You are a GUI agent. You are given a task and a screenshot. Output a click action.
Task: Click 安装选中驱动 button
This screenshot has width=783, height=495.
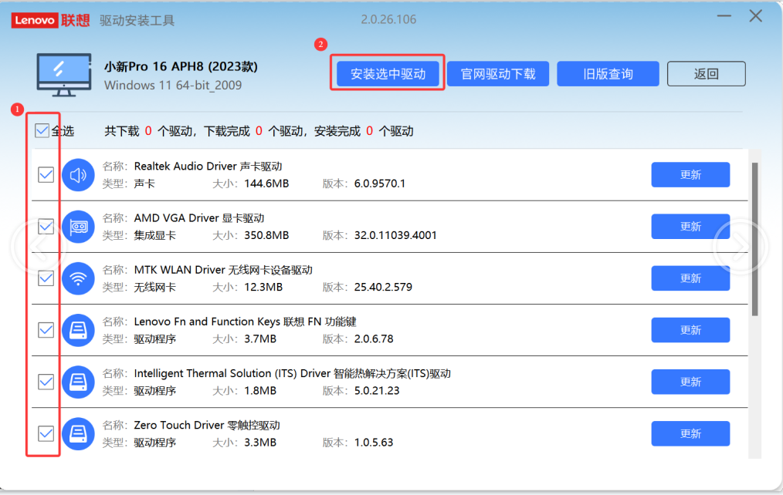coord(388,74)
